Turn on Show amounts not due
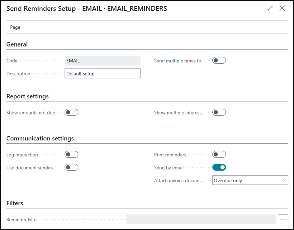This screenshot has height=230, width=294. 71,112
